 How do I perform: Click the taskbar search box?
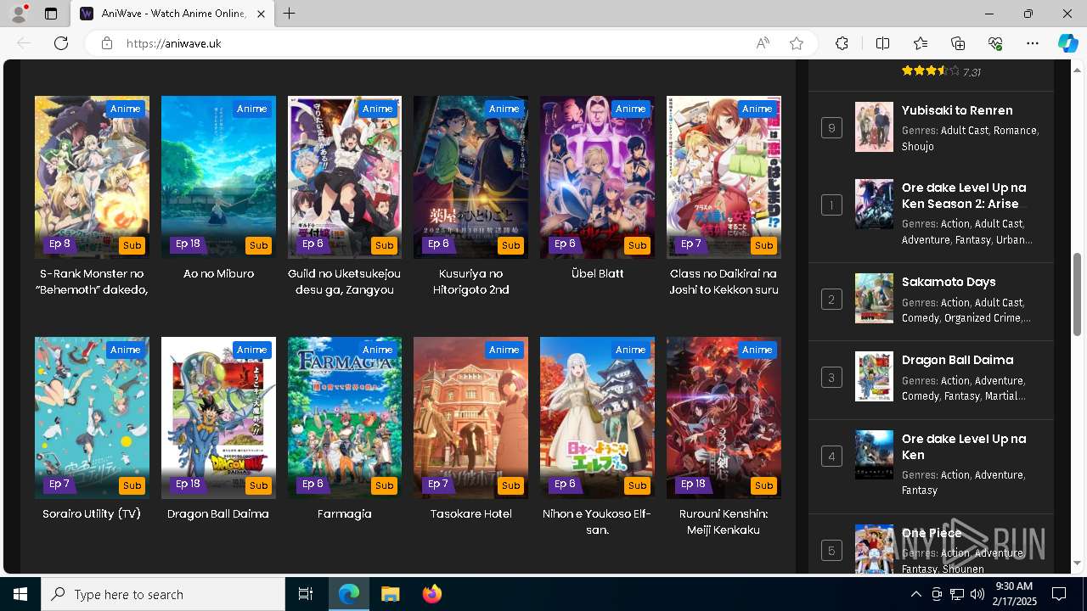[x=163, y=594]
